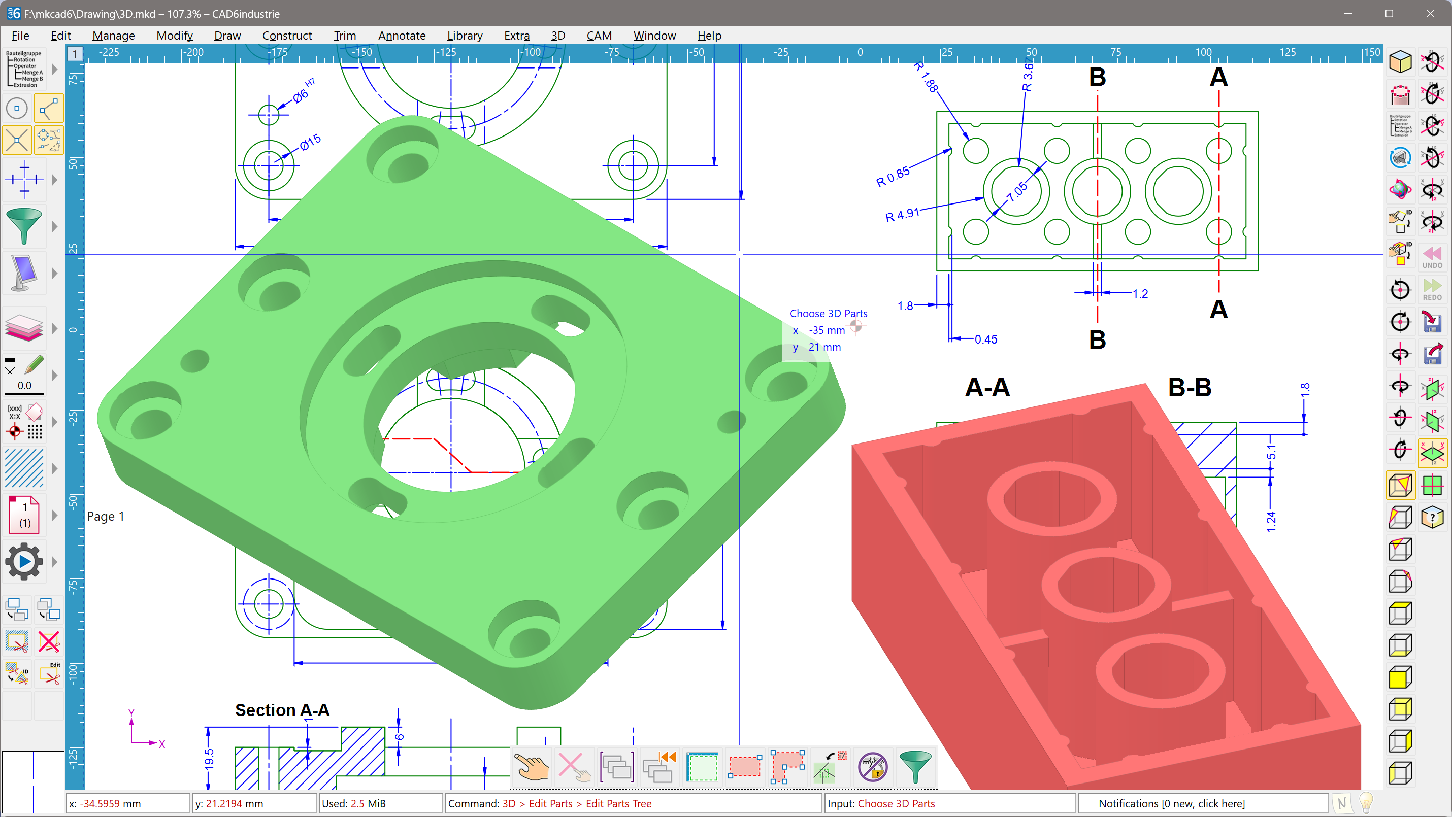Select the green funnel filter tool
The height and width of the screenshot is (817, 1452).
tap(24, 226)
